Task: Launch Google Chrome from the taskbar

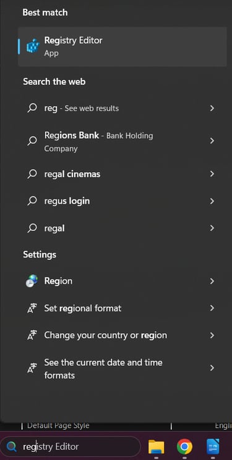Action: (184, 447)
